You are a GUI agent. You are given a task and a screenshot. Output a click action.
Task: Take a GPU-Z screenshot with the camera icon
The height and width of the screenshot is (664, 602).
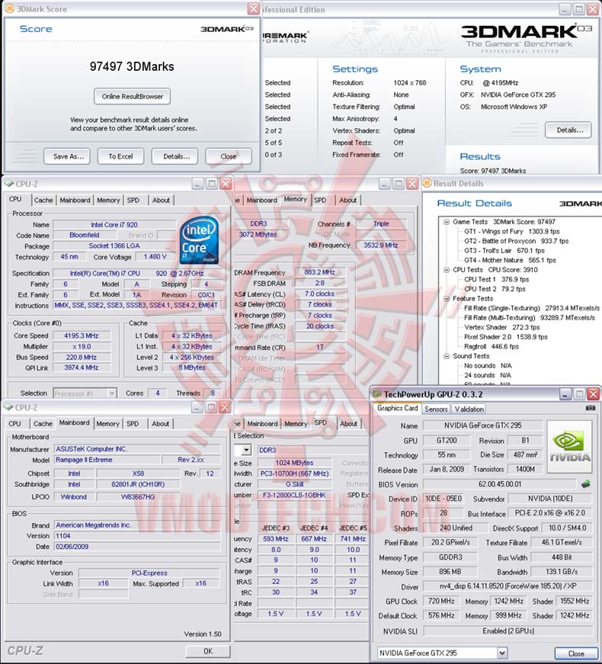[x=590, y=408]
